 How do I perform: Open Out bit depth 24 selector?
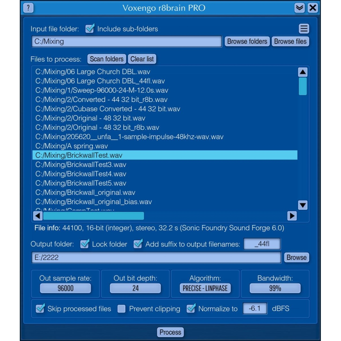coord(135,288)
